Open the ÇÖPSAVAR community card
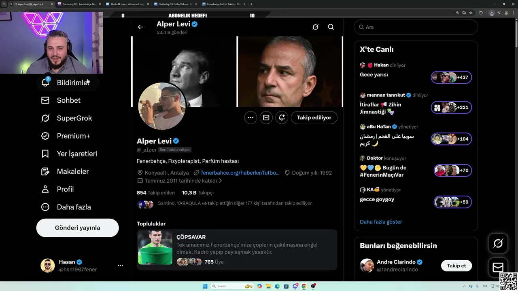The image size is (518, 291). click(x=237, y=250)
